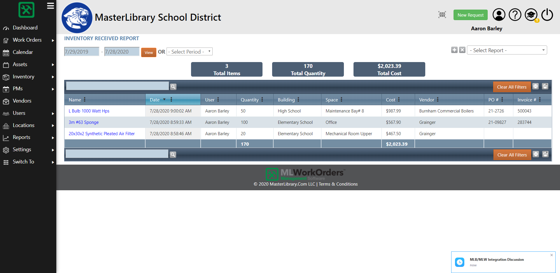
Task: Open Building column options menu dots
Action: coord(298,100)
